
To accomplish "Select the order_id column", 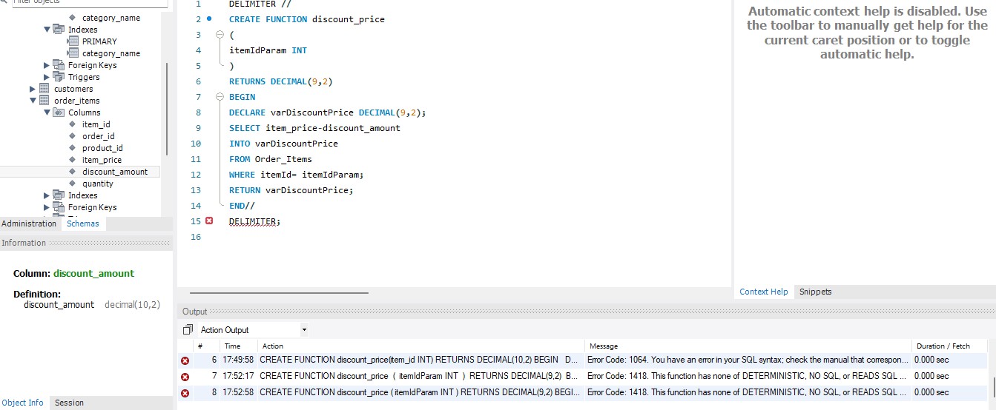I will 98,136.
